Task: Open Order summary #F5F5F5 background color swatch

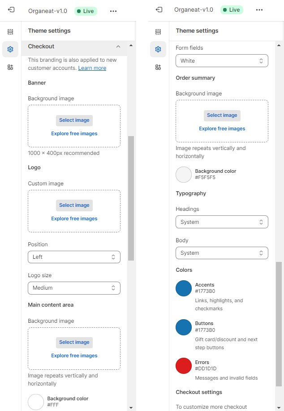Action: coord(184,174)
